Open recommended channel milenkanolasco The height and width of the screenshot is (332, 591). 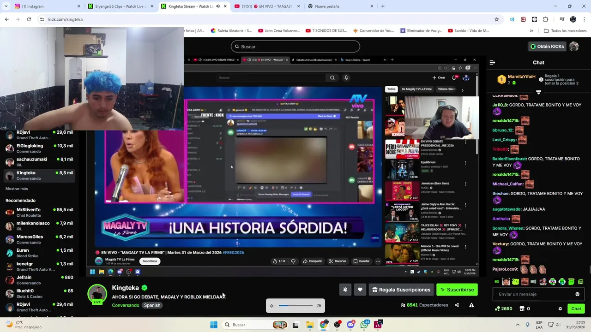(x=39, y=226)
